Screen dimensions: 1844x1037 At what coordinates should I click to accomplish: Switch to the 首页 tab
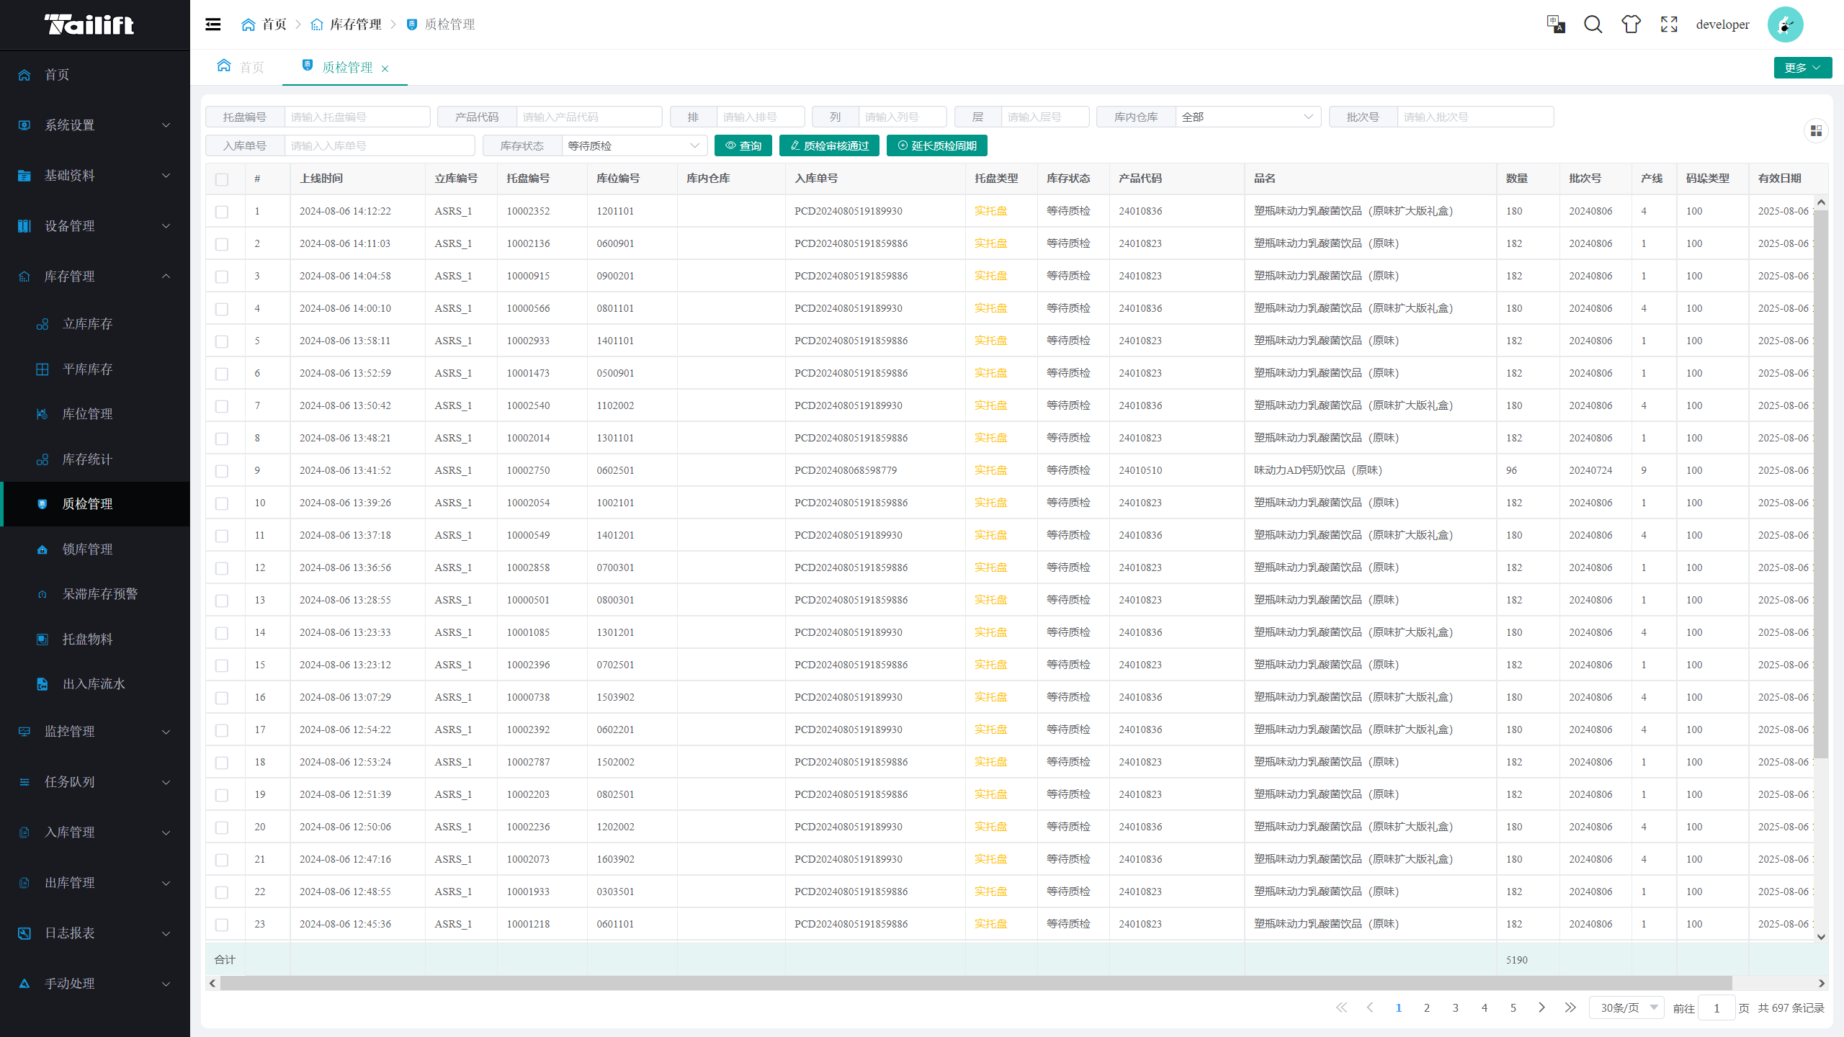241,67
